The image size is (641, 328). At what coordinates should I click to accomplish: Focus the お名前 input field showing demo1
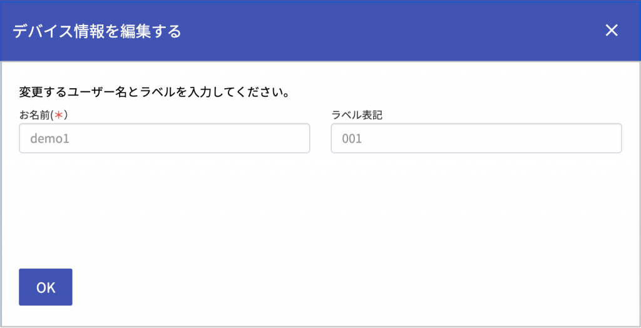(x=165, y=138)
